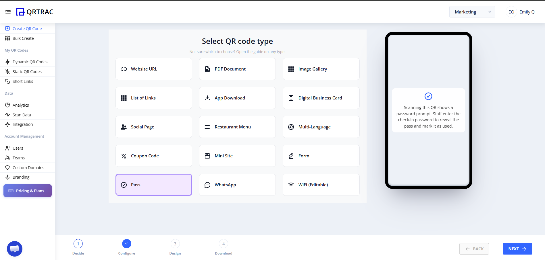Screen dimensions: 545x260
Task: Click the Custom Domains shield icon
Action: coord(7,167)
